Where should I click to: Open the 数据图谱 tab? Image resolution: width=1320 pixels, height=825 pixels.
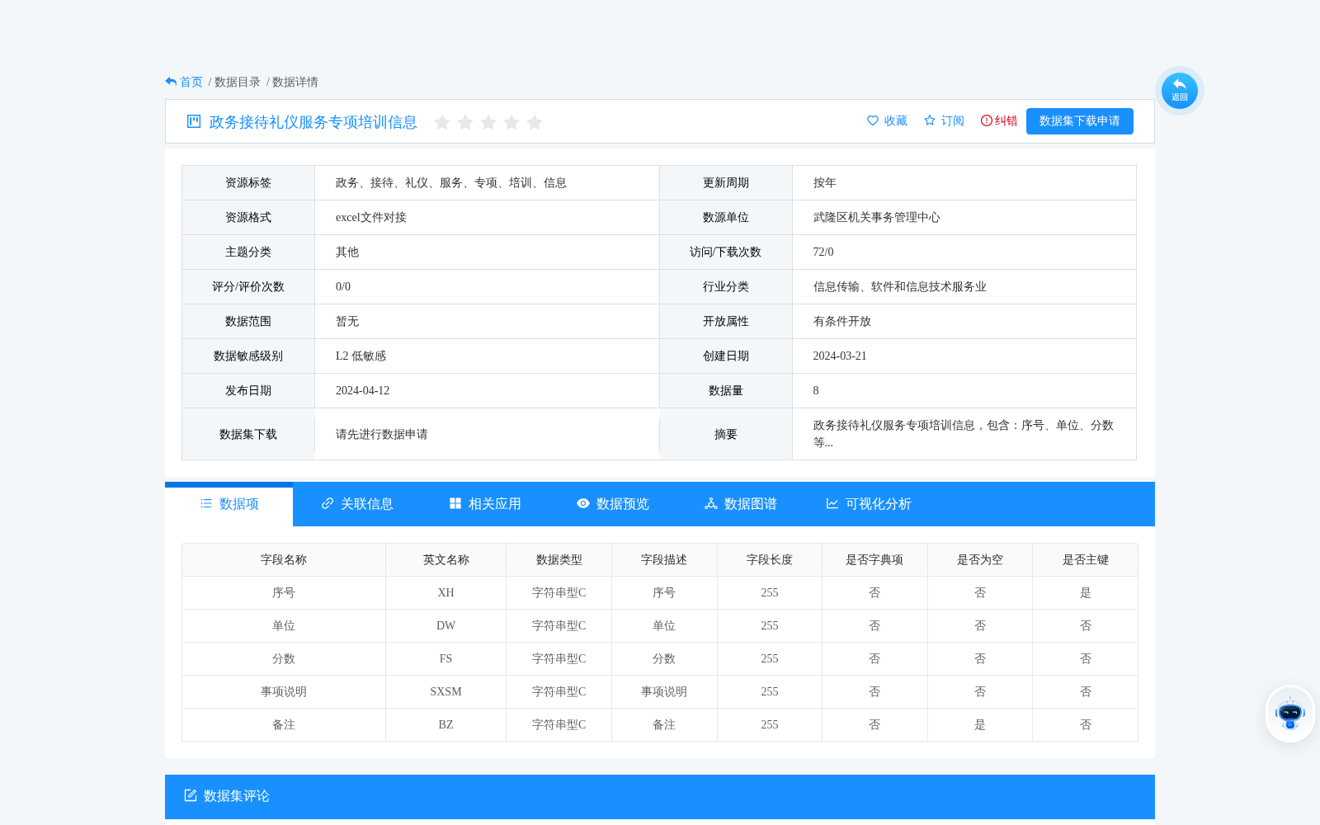(740, 504)
